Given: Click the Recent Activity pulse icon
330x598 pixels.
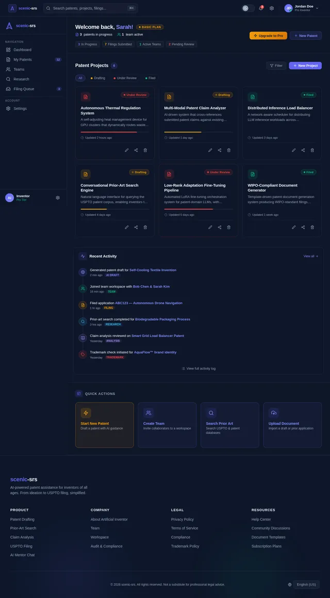Looking at the screenshot, I should [82, 256].
